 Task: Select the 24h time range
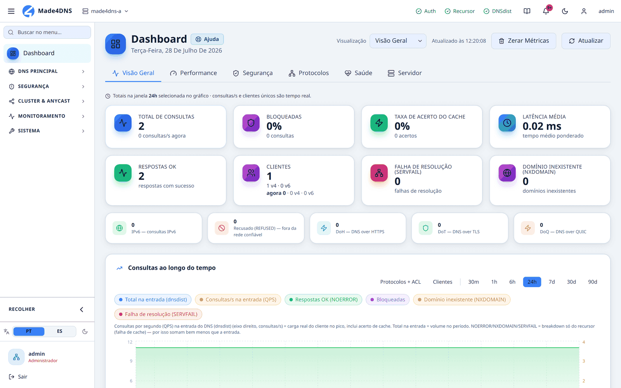(532, 282)
